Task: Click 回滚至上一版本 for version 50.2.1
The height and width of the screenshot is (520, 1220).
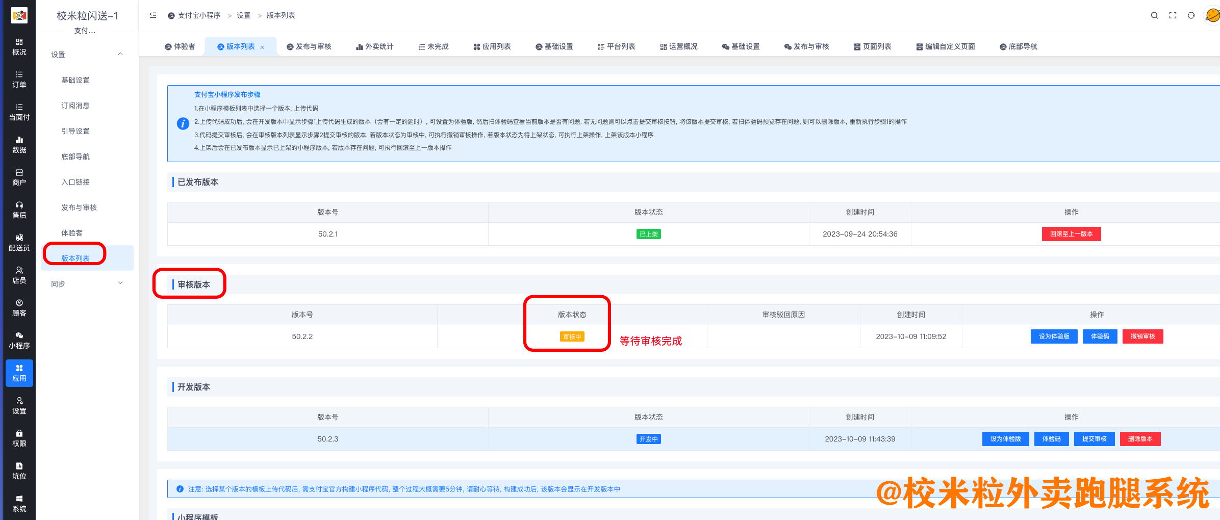Action: (x=1071, y=234)
